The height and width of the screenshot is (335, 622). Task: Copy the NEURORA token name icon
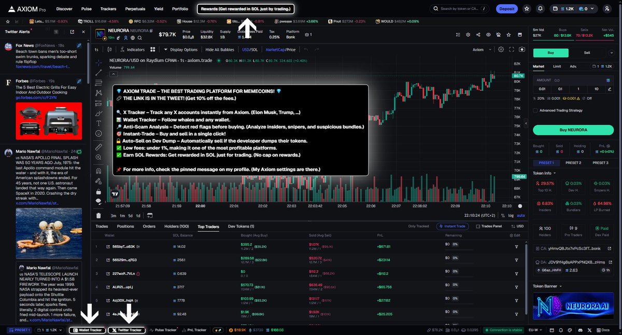151,31
